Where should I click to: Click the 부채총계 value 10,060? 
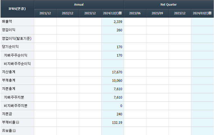[117, 81]
